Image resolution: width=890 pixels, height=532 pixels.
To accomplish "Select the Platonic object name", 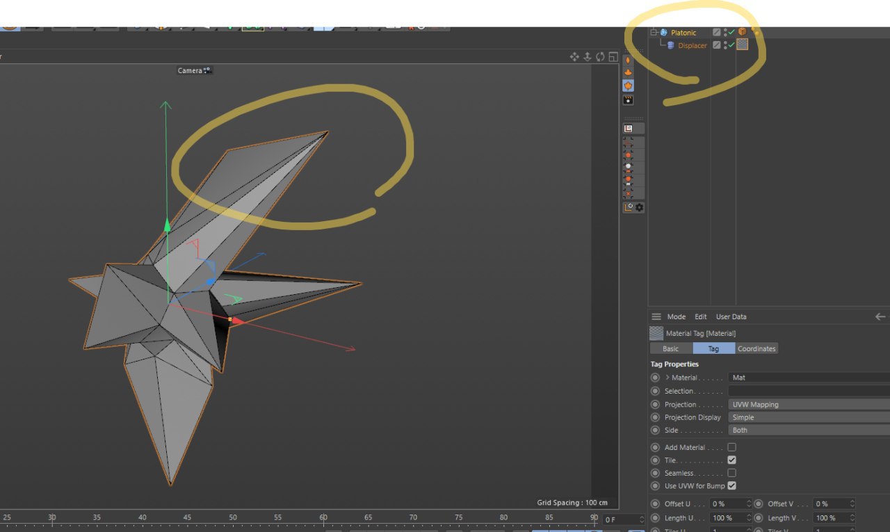I will (x=683, y=33).
